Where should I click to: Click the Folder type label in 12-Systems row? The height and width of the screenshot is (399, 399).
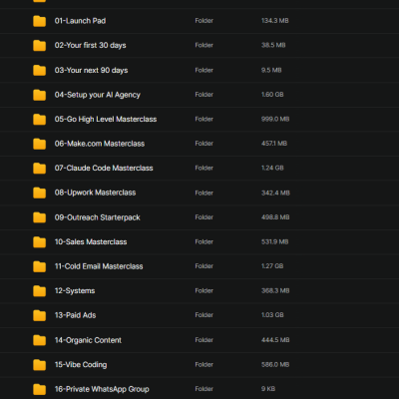tap(204, 290)
